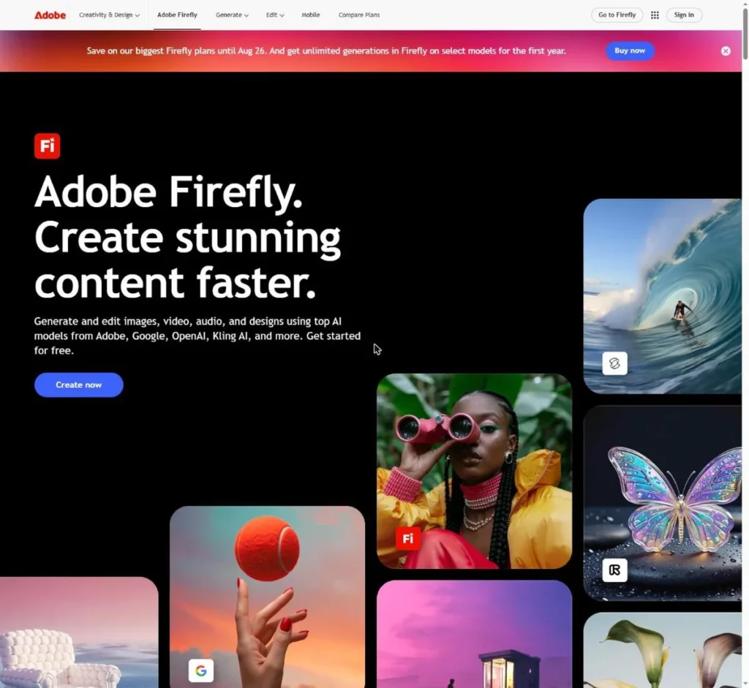Click the Go to Firefly button
This screenshot has height=688, width=749.
pos(617,15)
